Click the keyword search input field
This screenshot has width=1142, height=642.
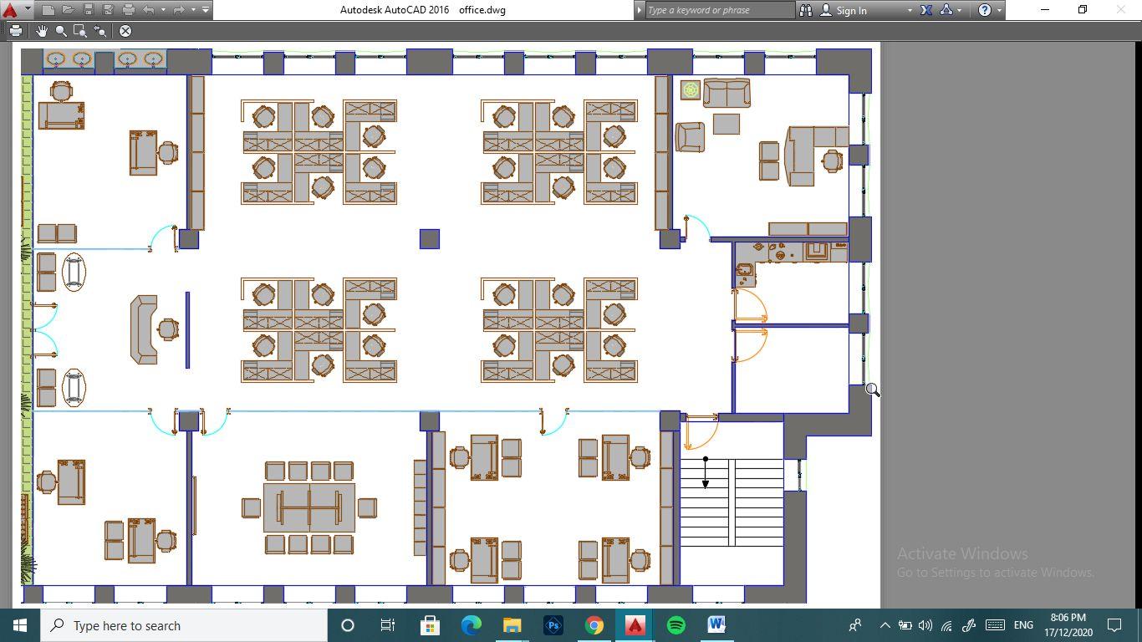719,10
